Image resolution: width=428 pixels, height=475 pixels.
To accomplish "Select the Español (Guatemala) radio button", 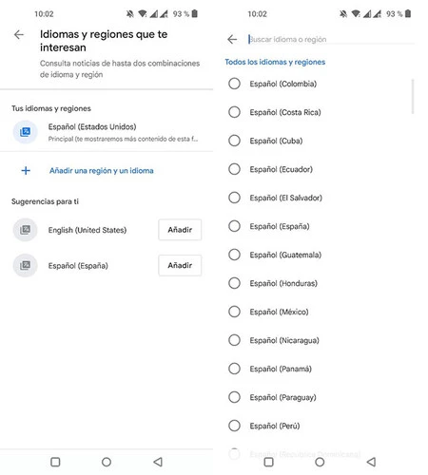I will click(234, 255).
